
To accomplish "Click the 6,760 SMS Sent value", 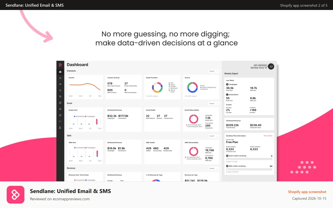I will tap(209, 158).
